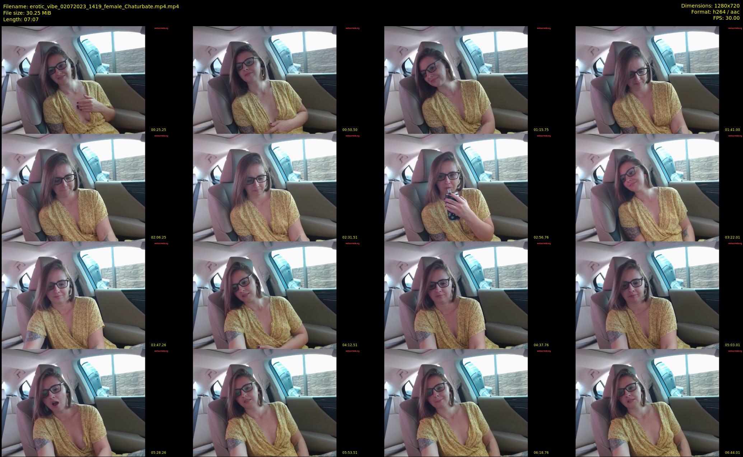This screenshot has width=743, height=457.
Task: View the frame thumbnail at 04:12.51
Action: click(265, 295)
